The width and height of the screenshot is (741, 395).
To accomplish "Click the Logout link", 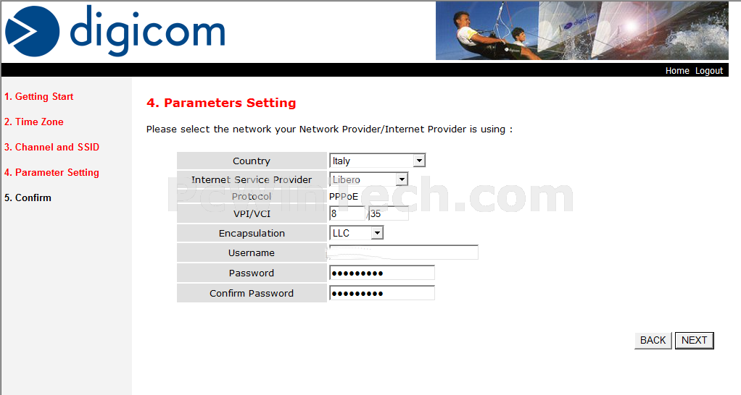I will [x=709, y=71].
